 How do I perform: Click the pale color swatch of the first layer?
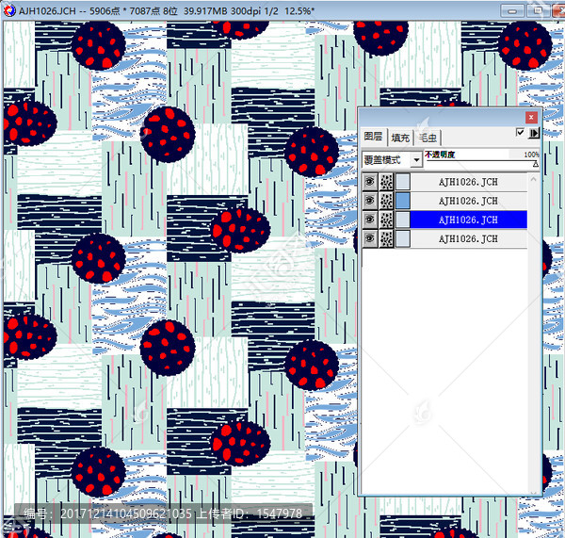coord(403,182)
